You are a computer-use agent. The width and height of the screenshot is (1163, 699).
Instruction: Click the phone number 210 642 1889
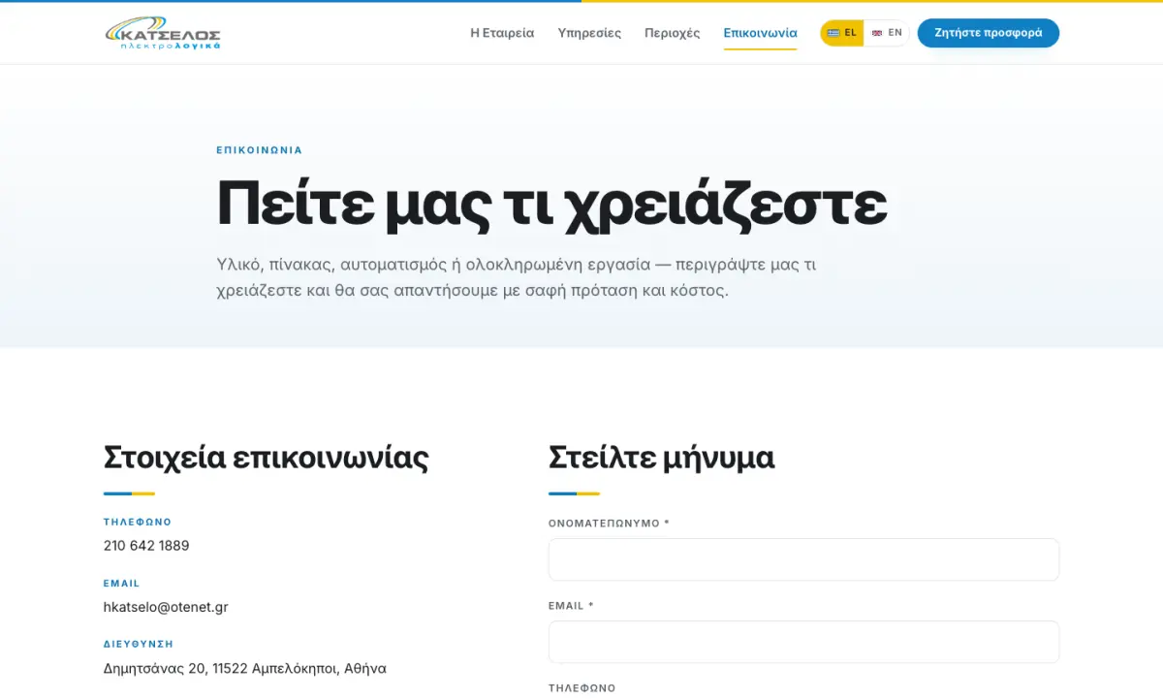146,546
